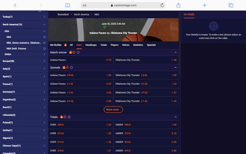The height and width of the screenshot is (154, 246).
Task: Open France(1) category in sidebar
Action: (24, 84)
